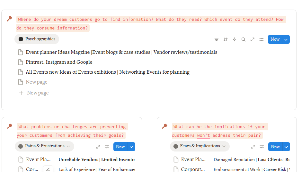Viewport: 301px width, 172px height.
Task: Click the search magnifier icon in Psychographics
Action: pos(243,39)
